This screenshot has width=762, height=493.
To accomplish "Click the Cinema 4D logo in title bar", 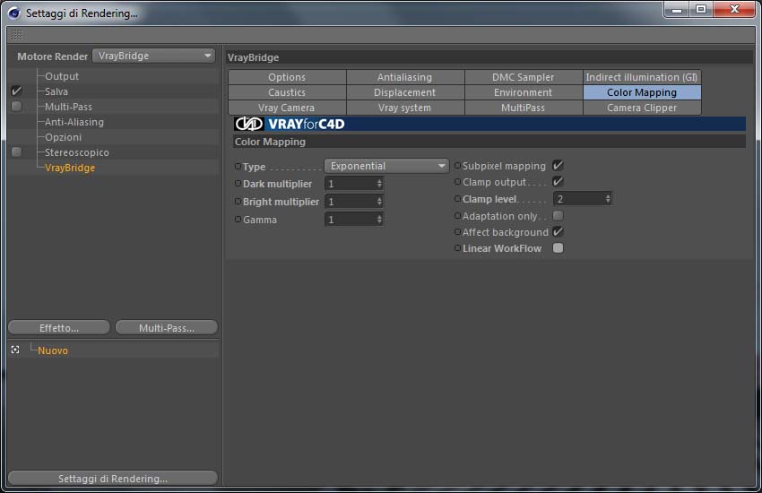I will coord(13,13).
